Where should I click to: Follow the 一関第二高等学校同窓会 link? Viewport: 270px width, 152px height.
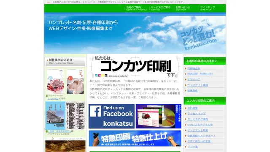click(59, 131)
